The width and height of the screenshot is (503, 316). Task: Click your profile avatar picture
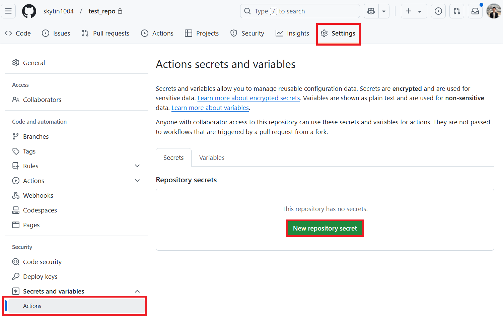pos(494,11)
